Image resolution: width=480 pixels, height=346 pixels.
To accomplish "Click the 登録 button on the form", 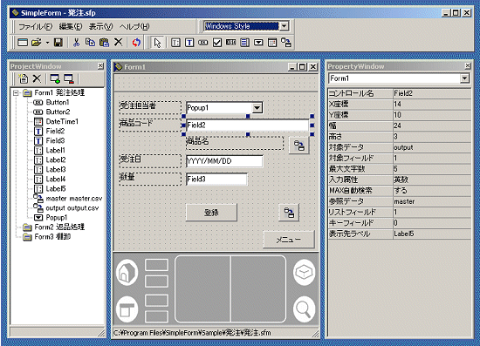I will coord(211,213).
